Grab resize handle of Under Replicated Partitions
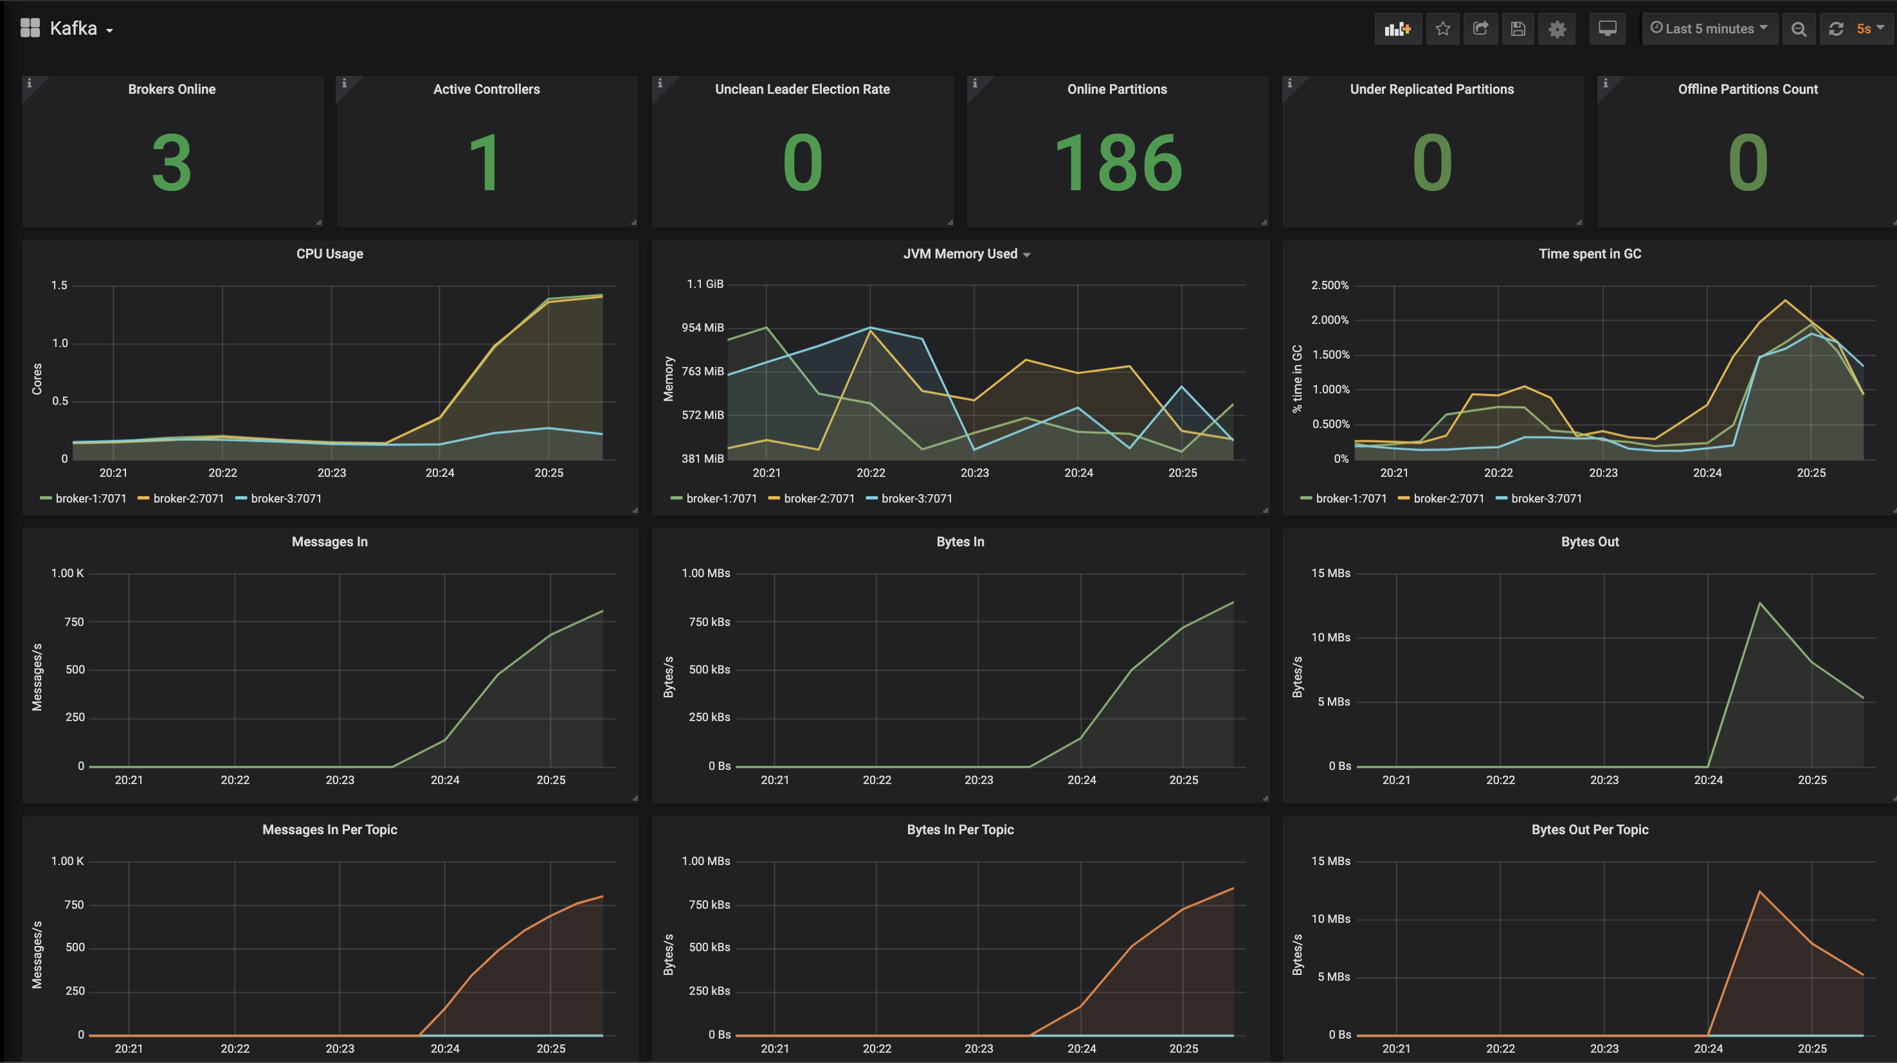 coord(1579,222)
